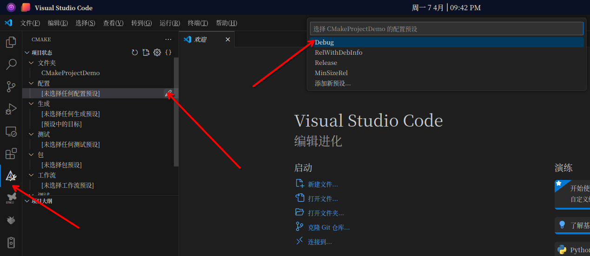This screenshot has height=256, width=590.
Task: Open CMake settings gear icon
Action: [157, 52]
